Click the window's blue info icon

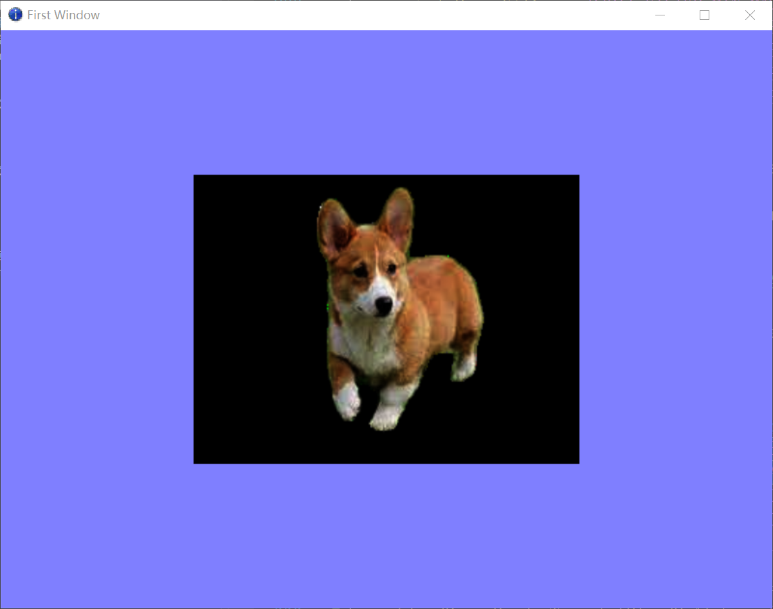[x=15, y=15]
